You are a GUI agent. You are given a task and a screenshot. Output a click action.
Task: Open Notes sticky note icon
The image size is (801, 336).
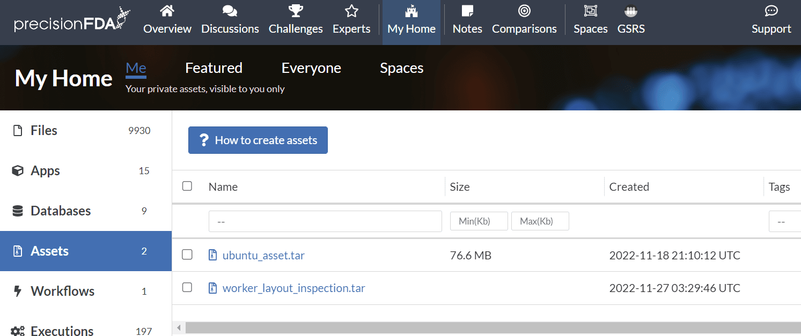coord(467,11)
